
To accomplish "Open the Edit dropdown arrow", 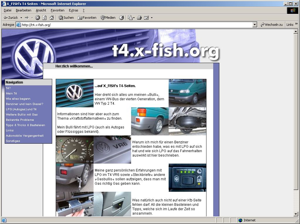I will click(152, 18).
